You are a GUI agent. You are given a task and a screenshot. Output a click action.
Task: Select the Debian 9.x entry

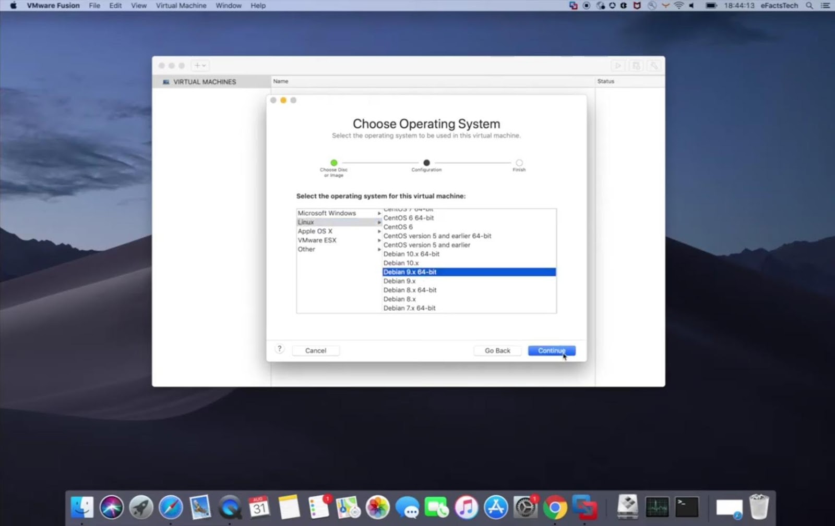[469, 281]
